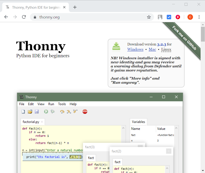Download Thonny for Windows
This screenshot has height=173, width=205.
[135, 49]
